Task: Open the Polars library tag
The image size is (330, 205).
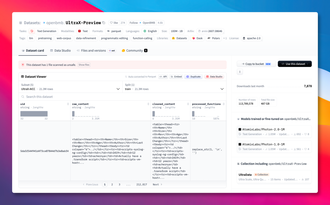Action: tap(214, 38)
